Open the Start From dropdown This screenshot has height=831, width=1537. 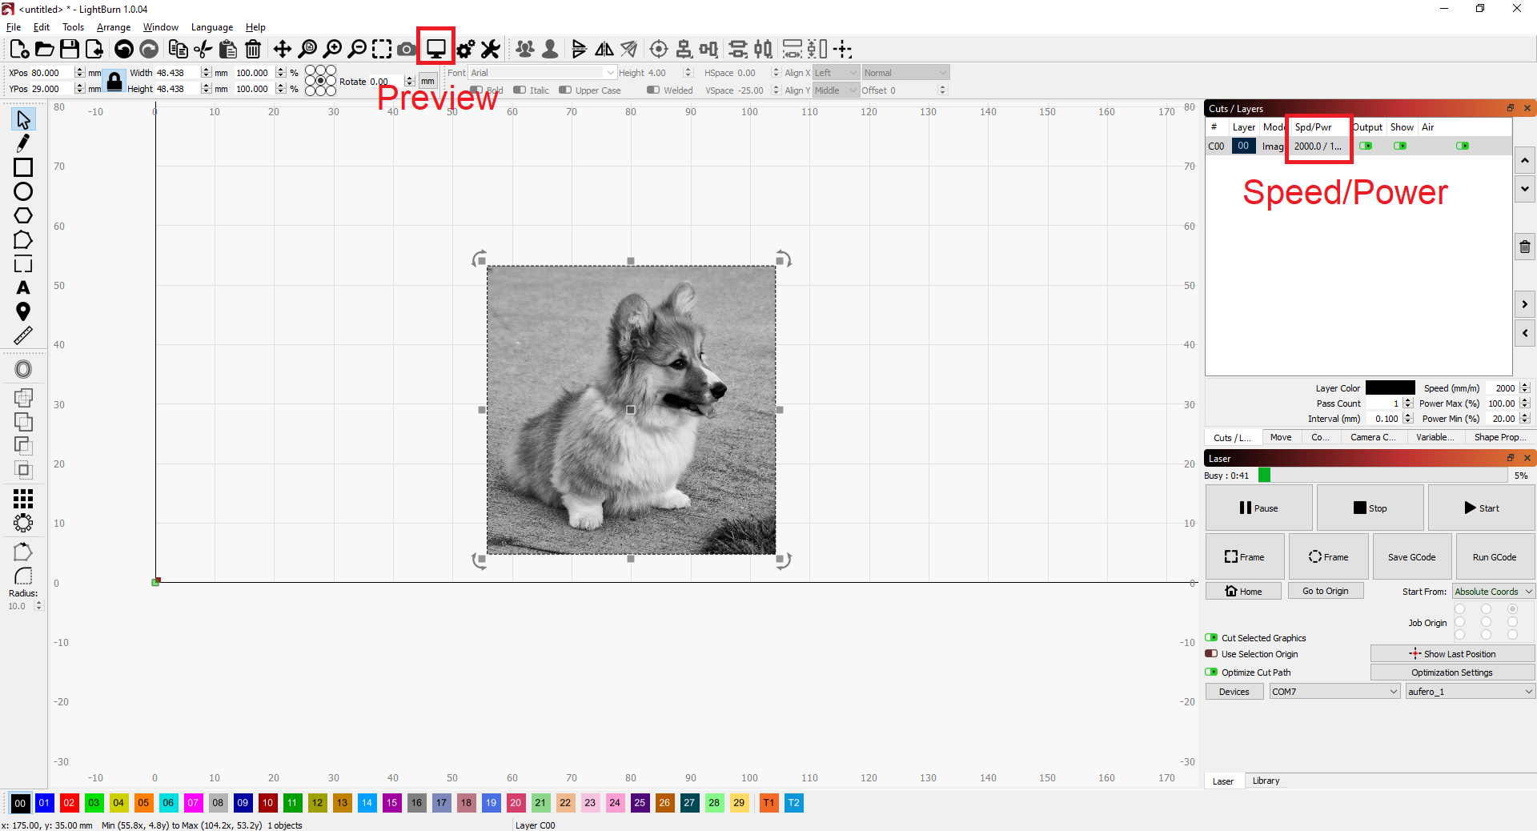1493,592
